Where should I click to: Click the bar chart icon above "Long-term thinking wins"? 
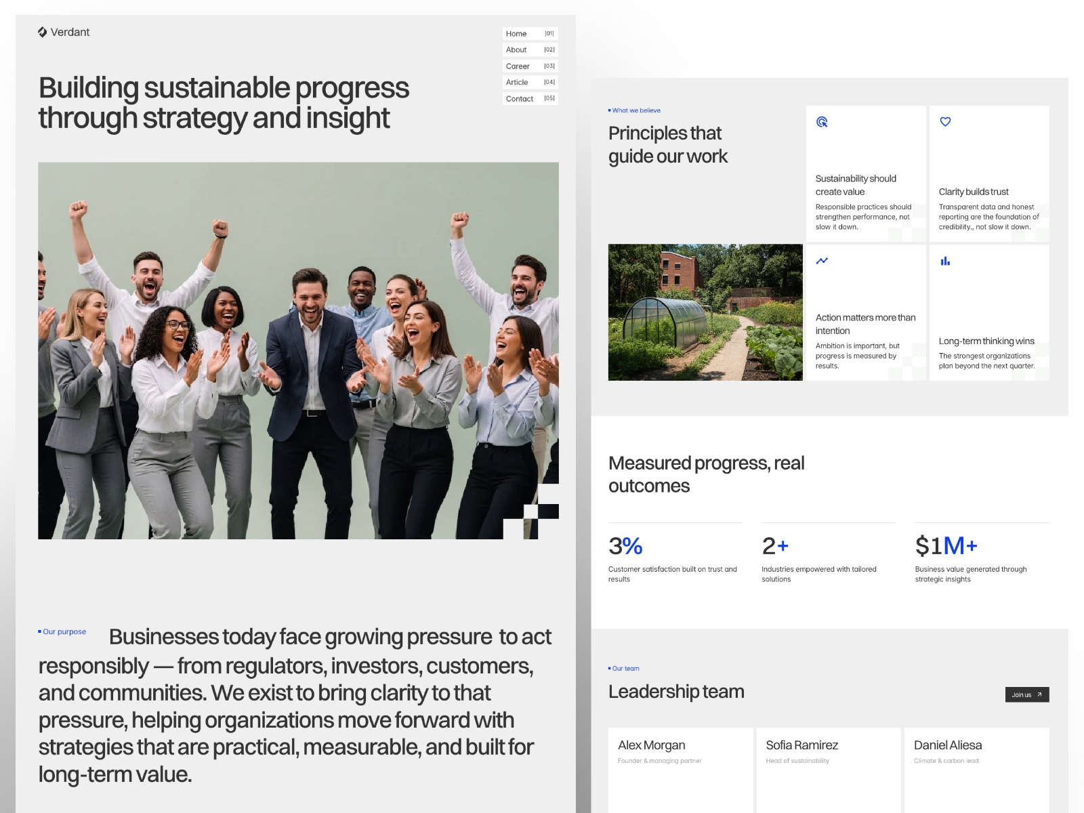pyautogui.click(x=944, y=260)
